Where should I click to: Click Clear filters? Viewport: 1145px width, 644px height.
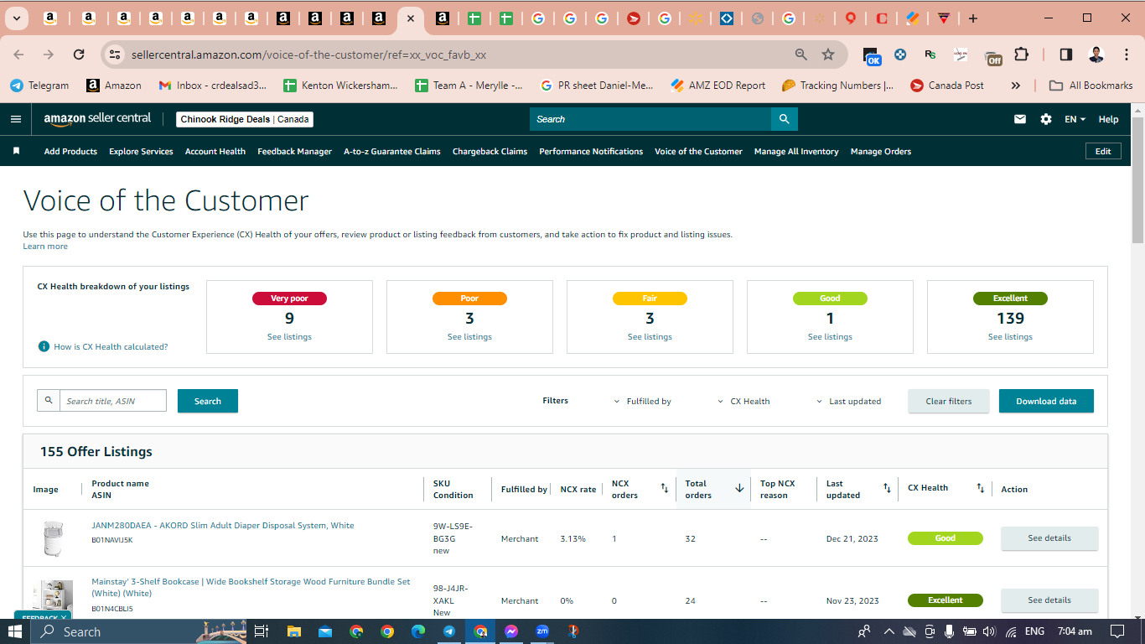click(x=949, y=401)
